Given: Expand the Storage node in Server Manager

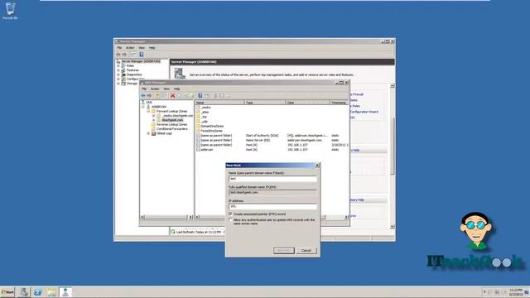Looking at the screenshot, I should (118, 84).
